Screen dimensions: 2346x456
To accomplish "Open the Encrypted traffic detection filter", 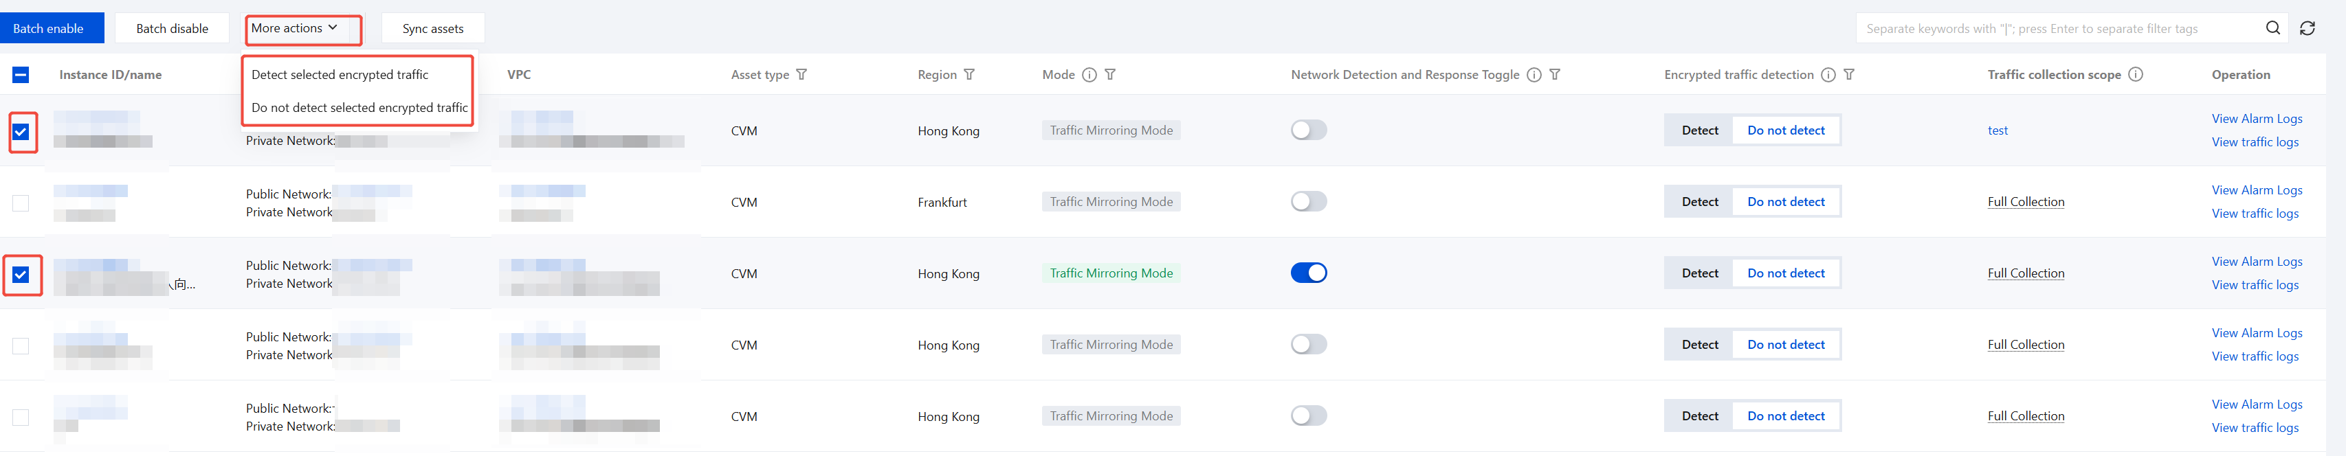I will [x=1849, y=75].
